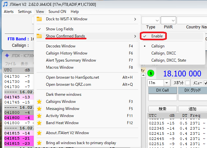Click star icon beside Callsigns Window
The image size is (207, 148).
pyautogui.click(x=39, y=102)
